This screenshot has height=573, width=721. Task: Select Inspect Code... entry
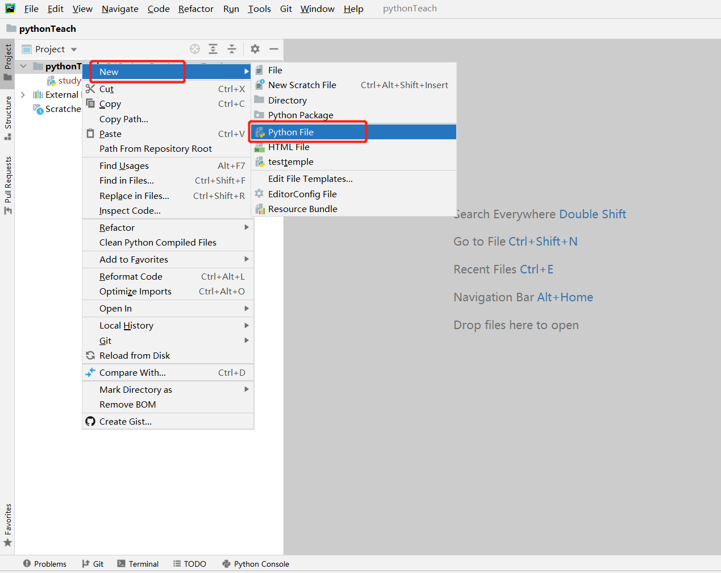[167, 210]
